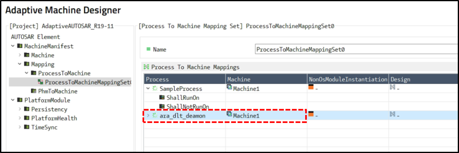Click the Design icon in ara_dlt_deamon row
This screenshot has height=153, width=459.
[x=393, y=115]
